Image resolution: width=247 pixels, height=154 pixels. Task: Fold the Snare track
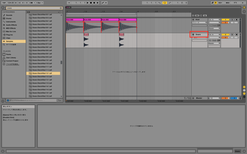(x=193, y=35)
